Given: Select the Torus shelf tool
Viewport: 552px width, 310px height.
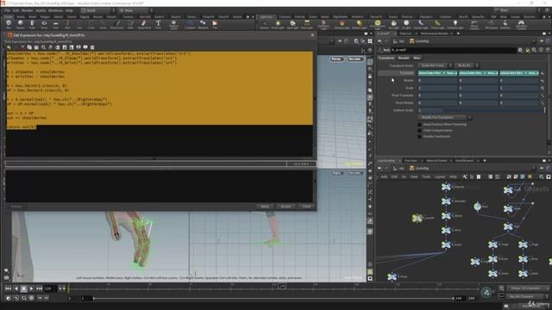Looking at the screenshot, I should pyautogui.click(x=44, y=24).
